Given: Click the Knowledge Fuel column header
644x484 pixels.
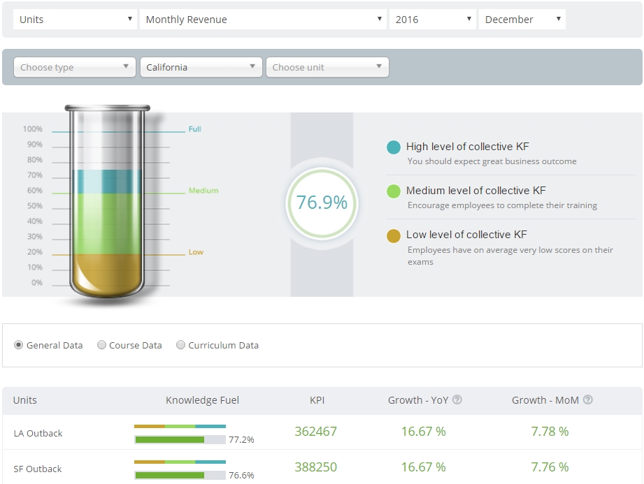Looking at the screenshot, I should 203,400.
